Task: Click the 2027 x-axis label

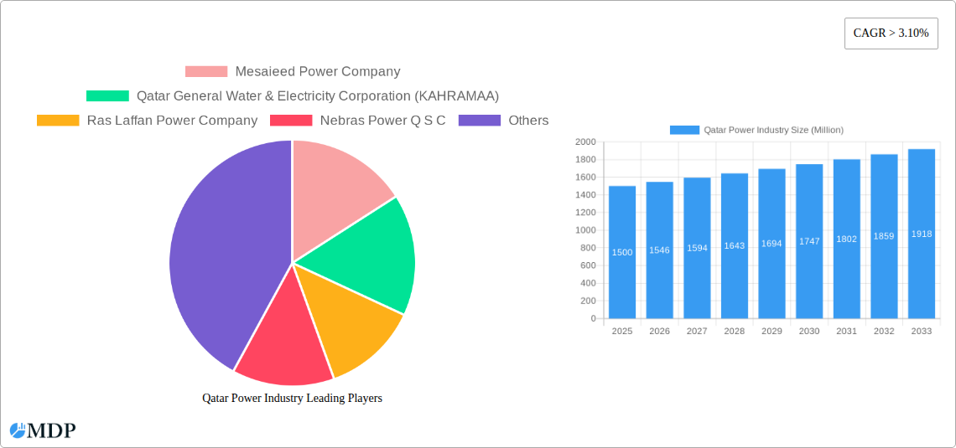Action: pos(697,332)
